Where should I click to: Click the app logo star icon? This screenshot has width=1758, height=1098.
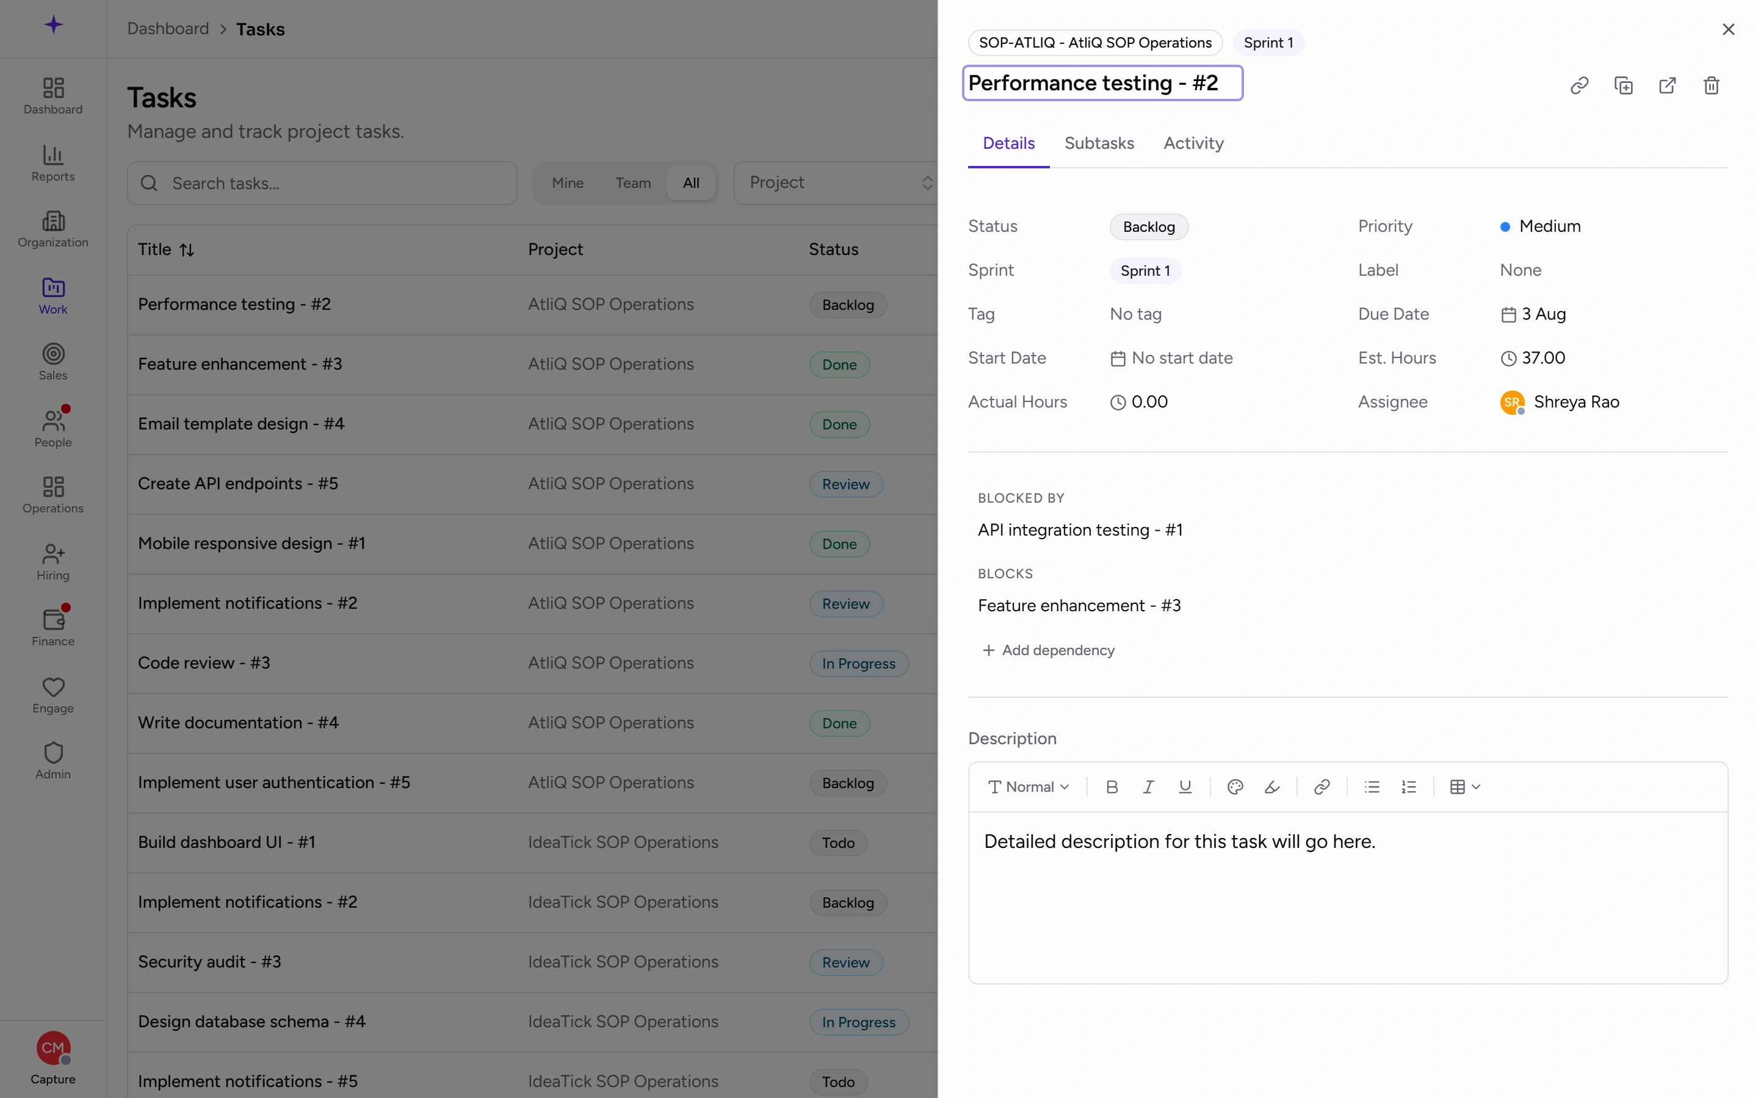coord(53,24)
